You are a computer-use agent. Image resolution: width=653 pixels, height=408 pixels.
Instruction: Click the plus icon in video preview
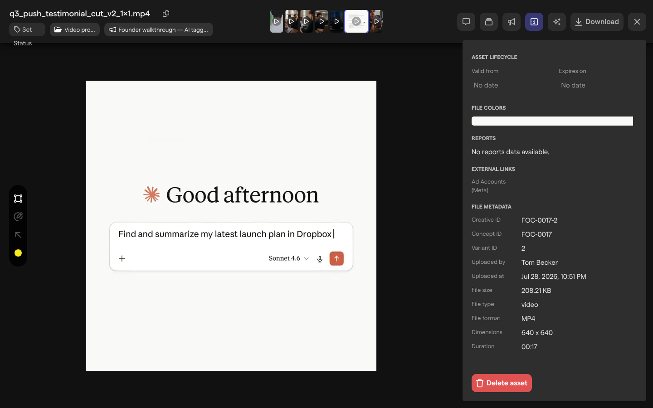pyautogui.click(x=122, y=258)
